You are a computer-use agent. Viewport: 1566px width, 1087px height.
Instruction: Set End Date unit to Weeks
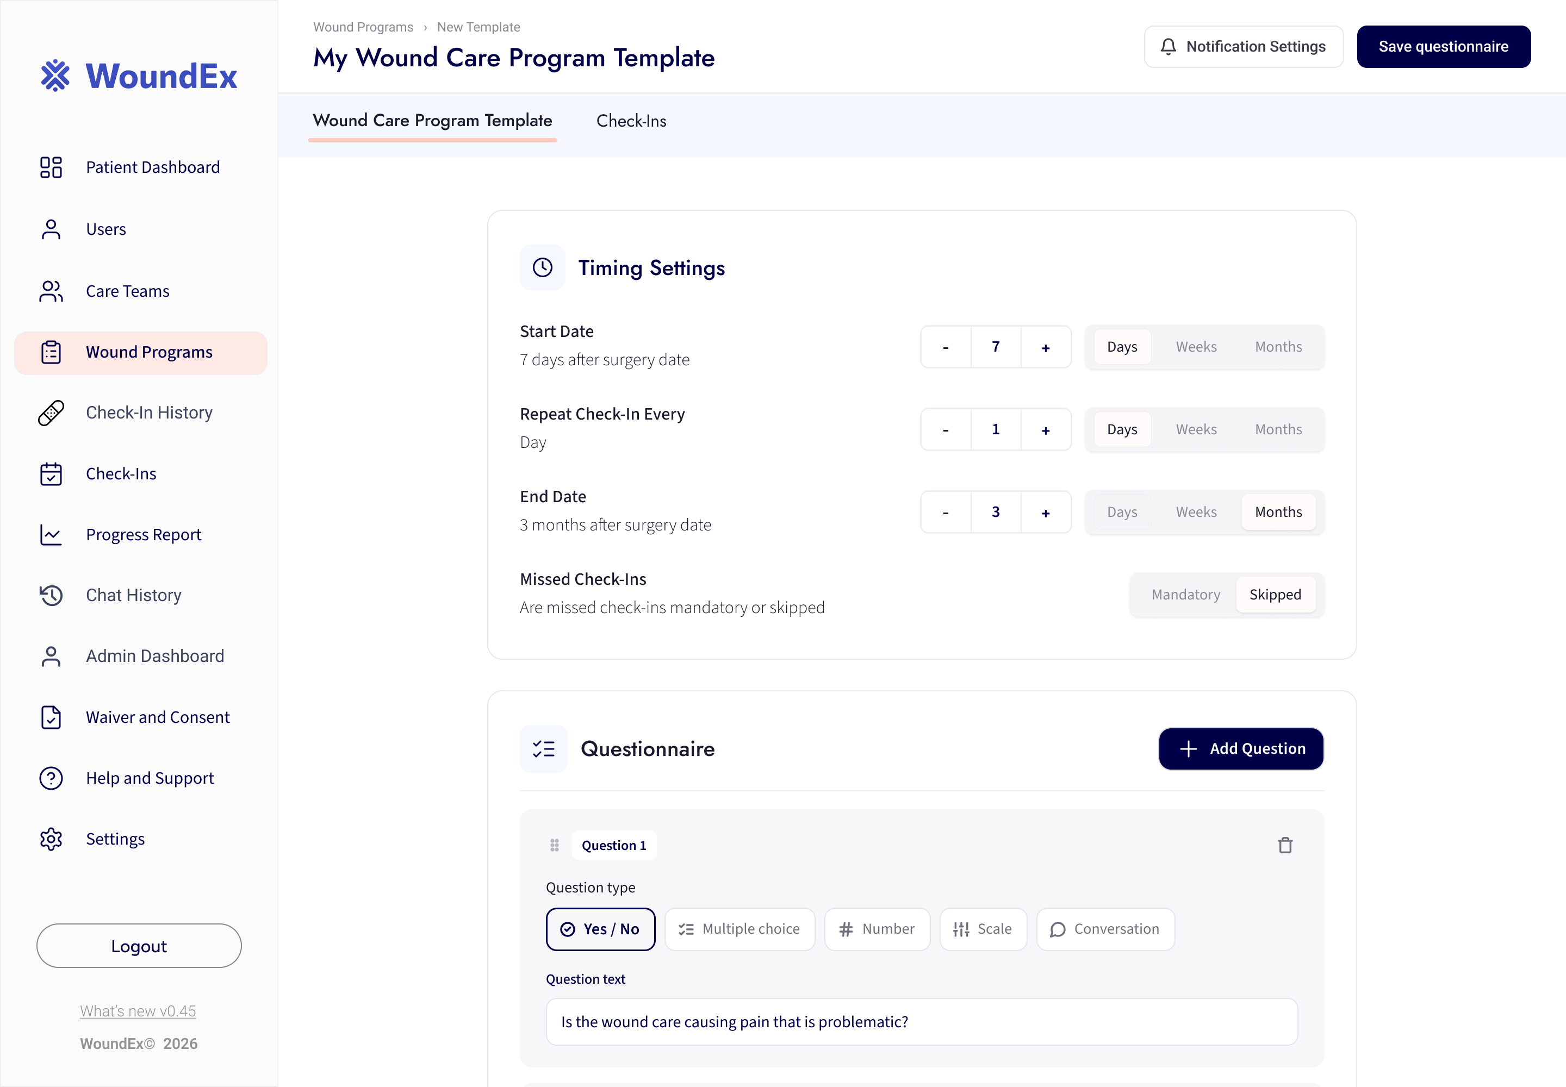tap(1196, 512)
